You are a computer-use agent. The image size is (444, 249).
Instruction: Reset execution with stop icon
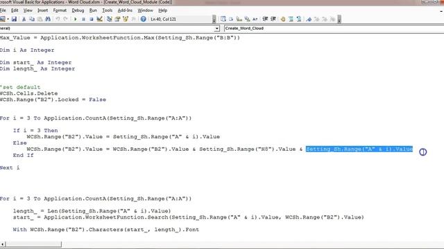[x=91, y=19]
